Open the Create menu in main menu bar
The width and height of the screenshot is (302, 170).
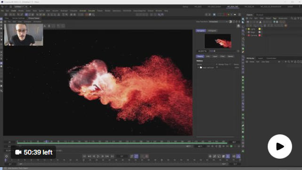pyautogui.click(x=13, y=11)
